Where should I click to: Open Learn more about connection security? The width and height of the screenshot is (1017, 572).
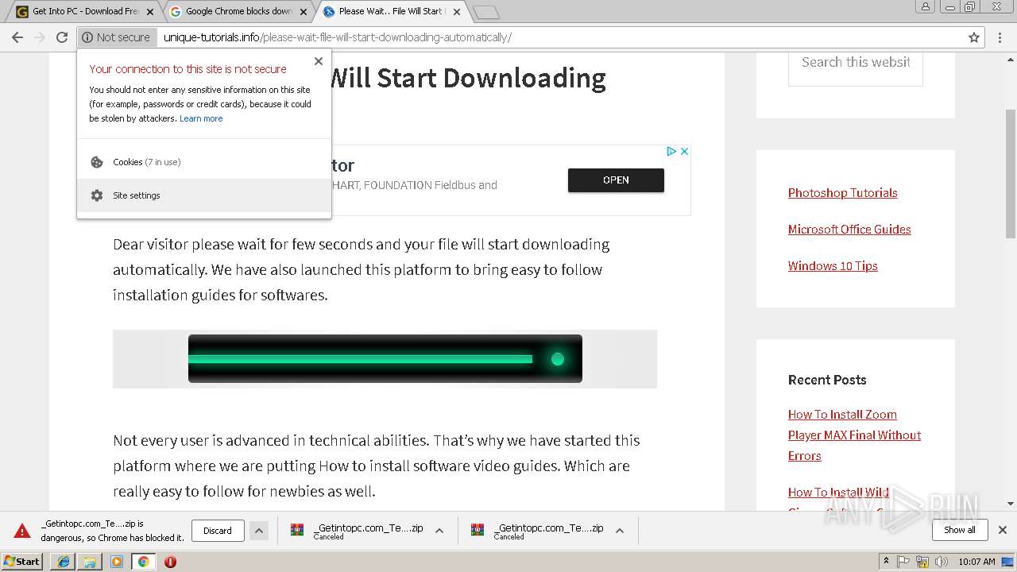coord(201,118)
